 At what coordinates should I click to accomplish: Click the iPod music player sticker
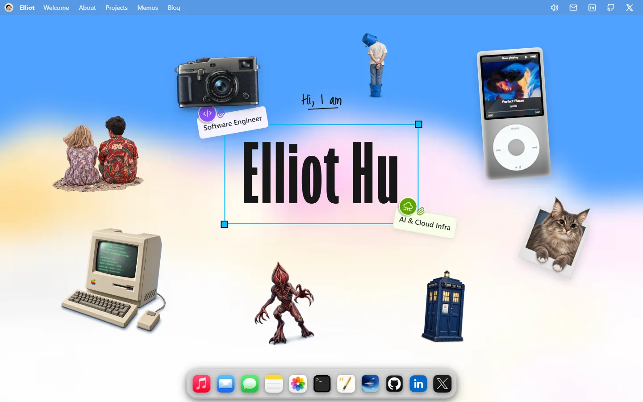514,113
